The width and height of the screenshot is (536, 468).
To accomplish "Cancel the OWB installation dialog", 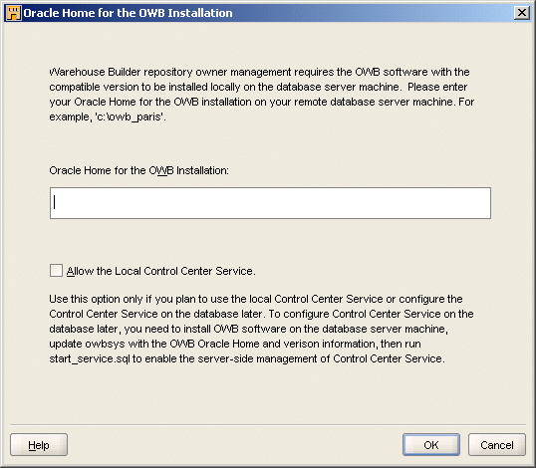I will [x=497, y=445].
